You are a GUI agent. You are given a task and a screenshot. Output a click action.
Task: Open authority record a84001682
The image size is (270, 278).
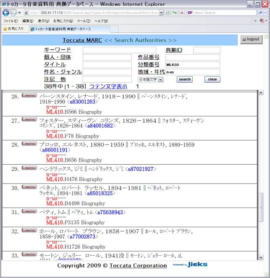tap(100, 126)
